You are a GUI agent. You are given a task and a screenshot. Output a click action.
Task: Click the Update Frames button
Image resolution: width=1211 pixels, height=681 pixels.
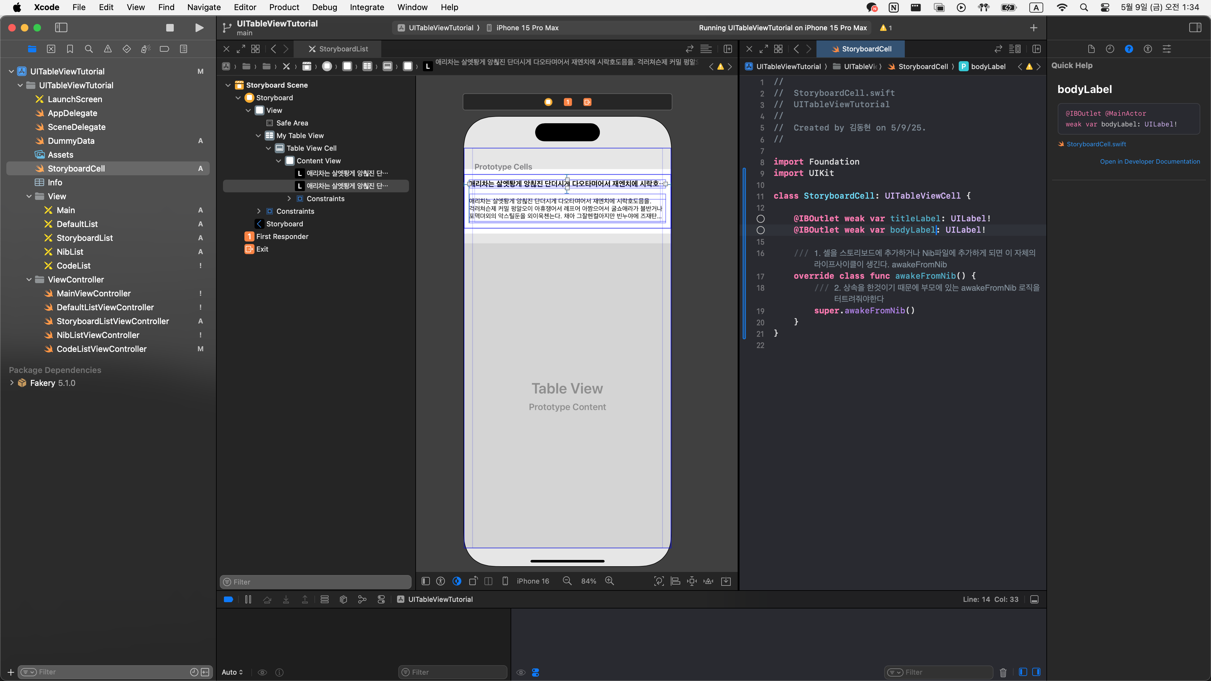tap(659, 581)
